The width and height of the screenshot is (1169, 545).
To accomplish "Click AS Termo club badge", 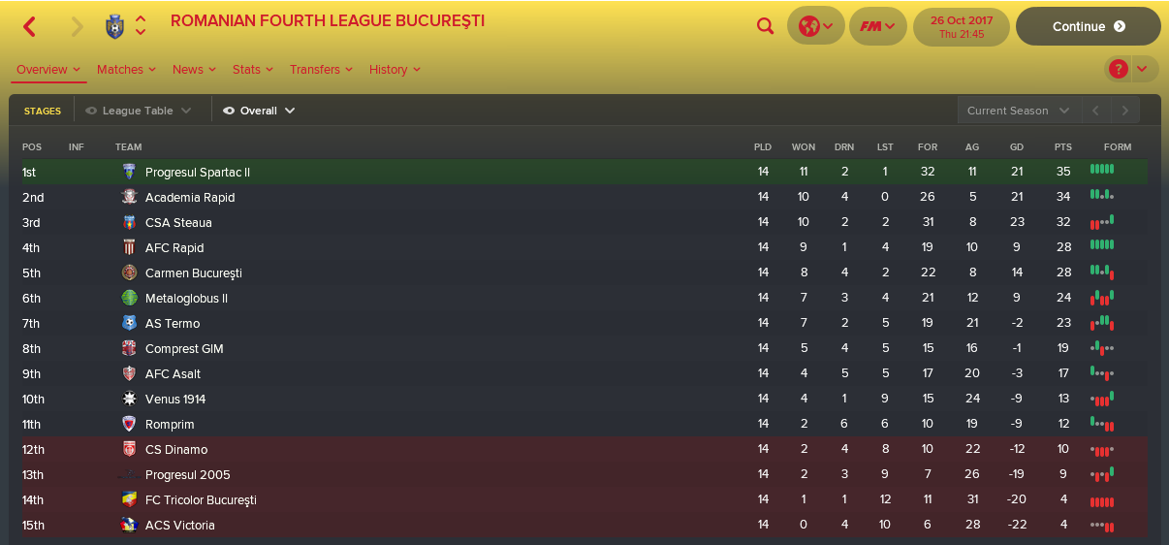I will 129,323.
